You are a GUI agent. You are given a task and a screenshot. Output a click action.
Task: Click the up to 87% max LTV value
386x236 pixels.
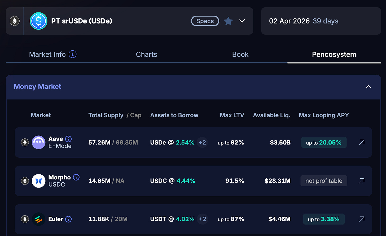coord(231,219)
